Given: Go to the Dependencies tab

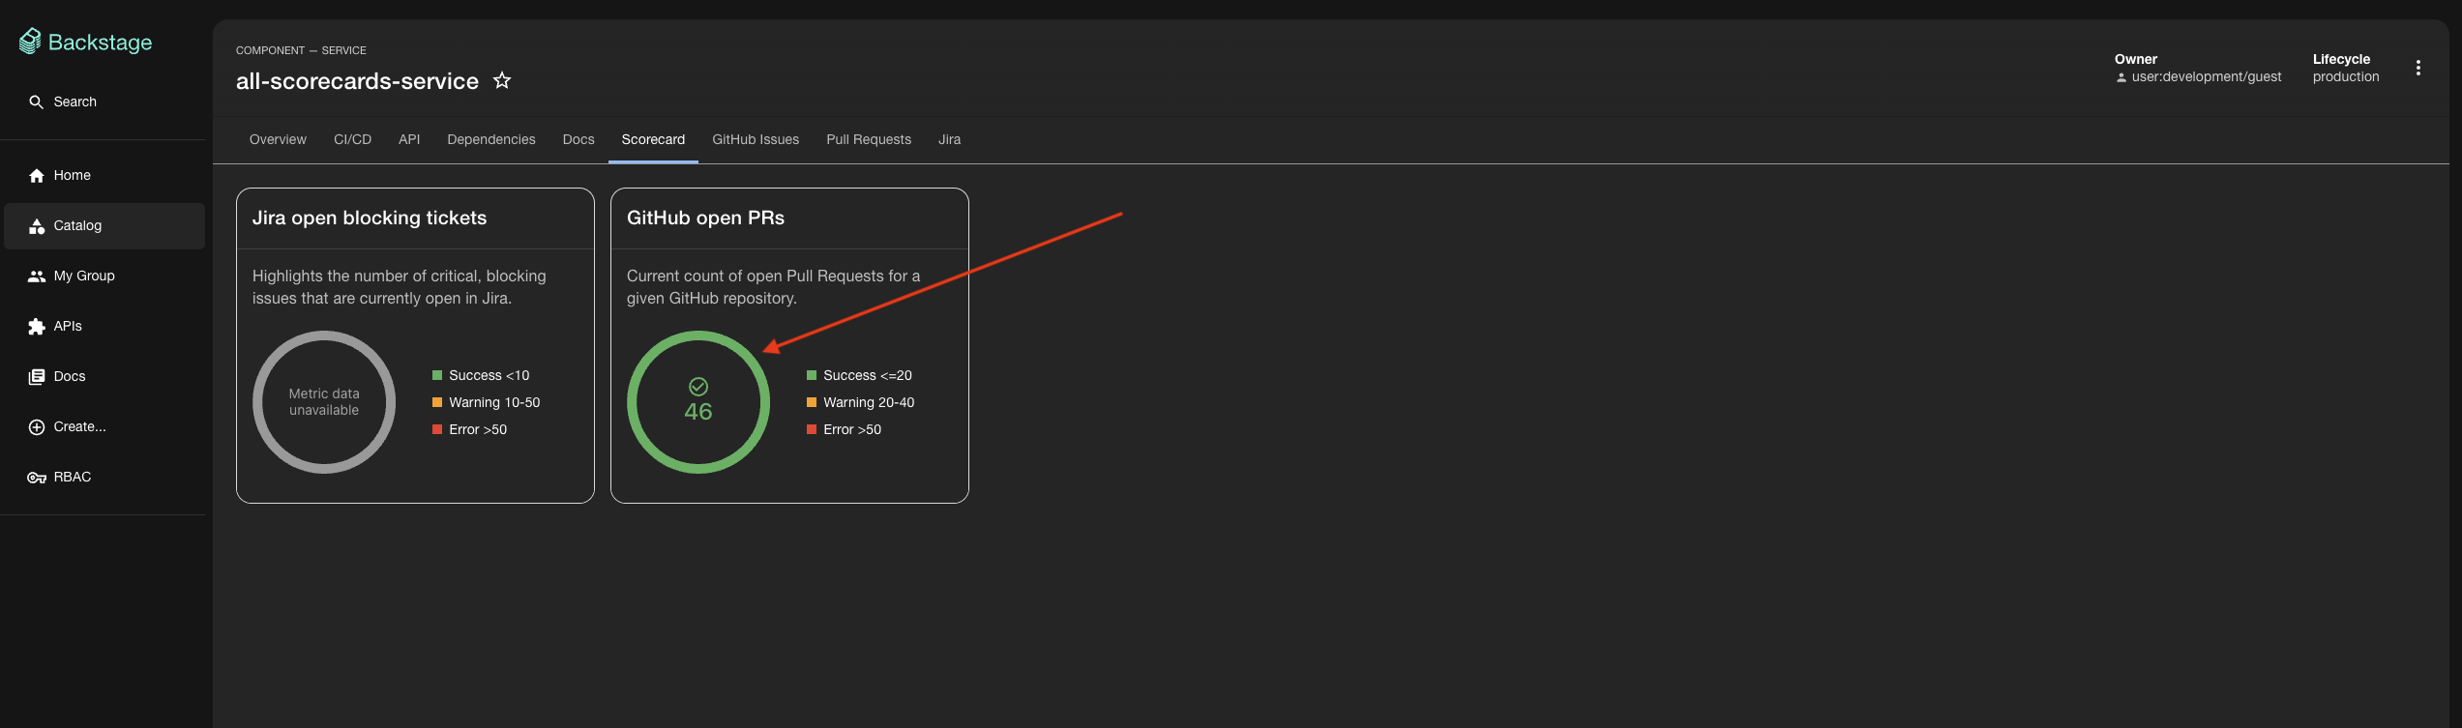Looking at the screenshot, I should tap(491, 139).
